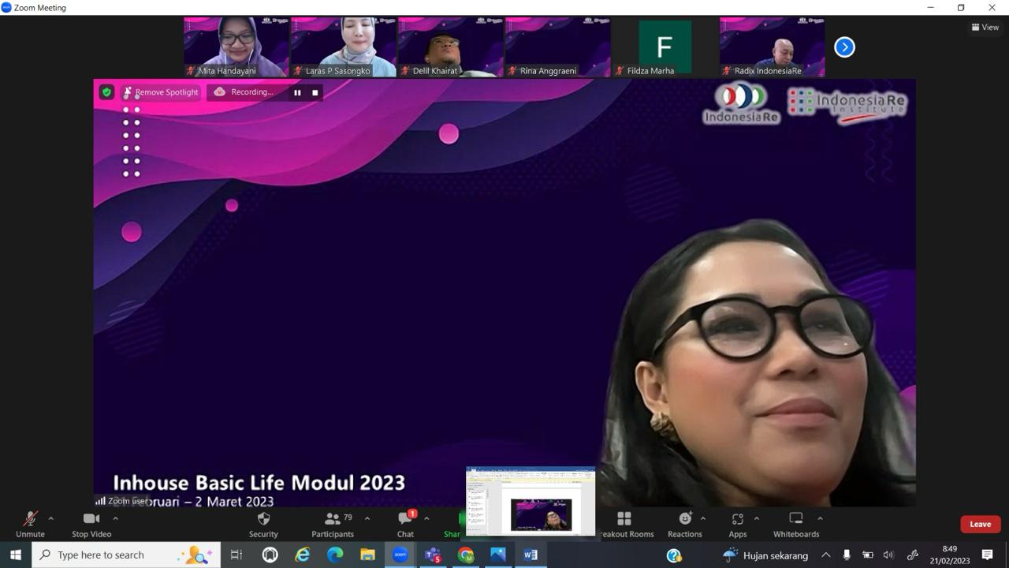Stop the recording
The image size is (1009, 568).
315,92
